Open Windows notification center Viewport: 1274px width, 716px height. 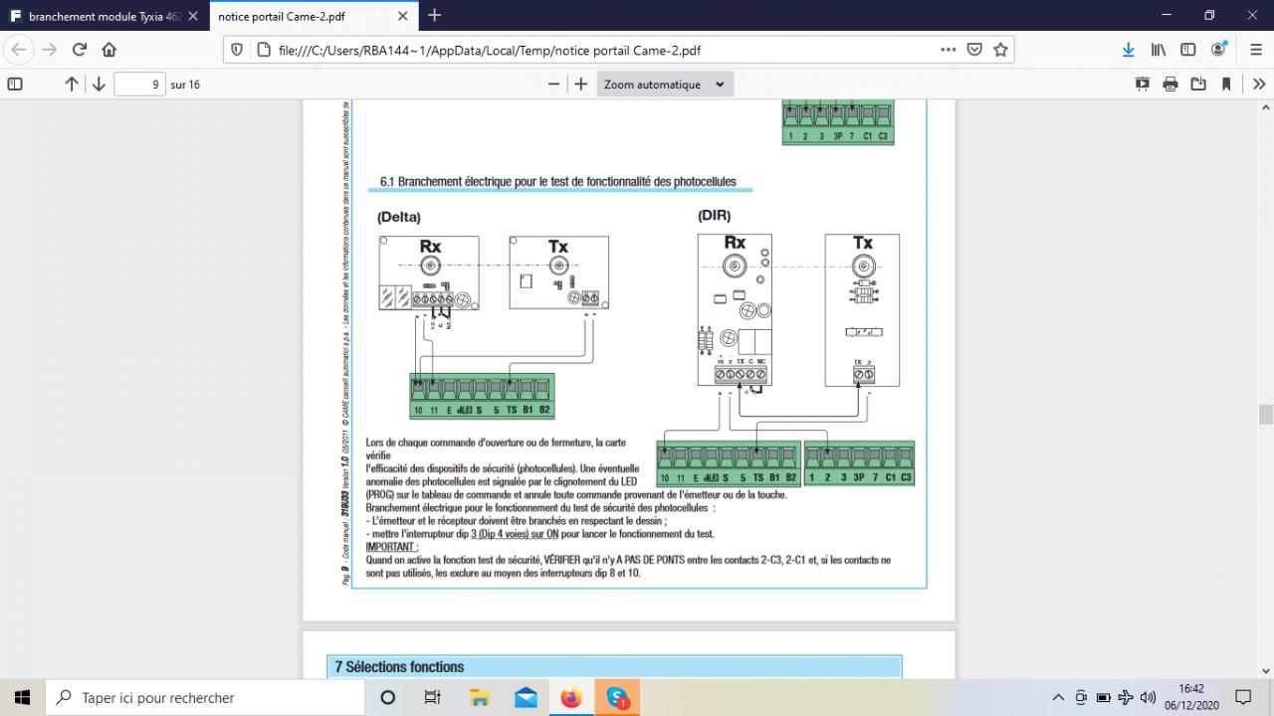coord(1243,697)
